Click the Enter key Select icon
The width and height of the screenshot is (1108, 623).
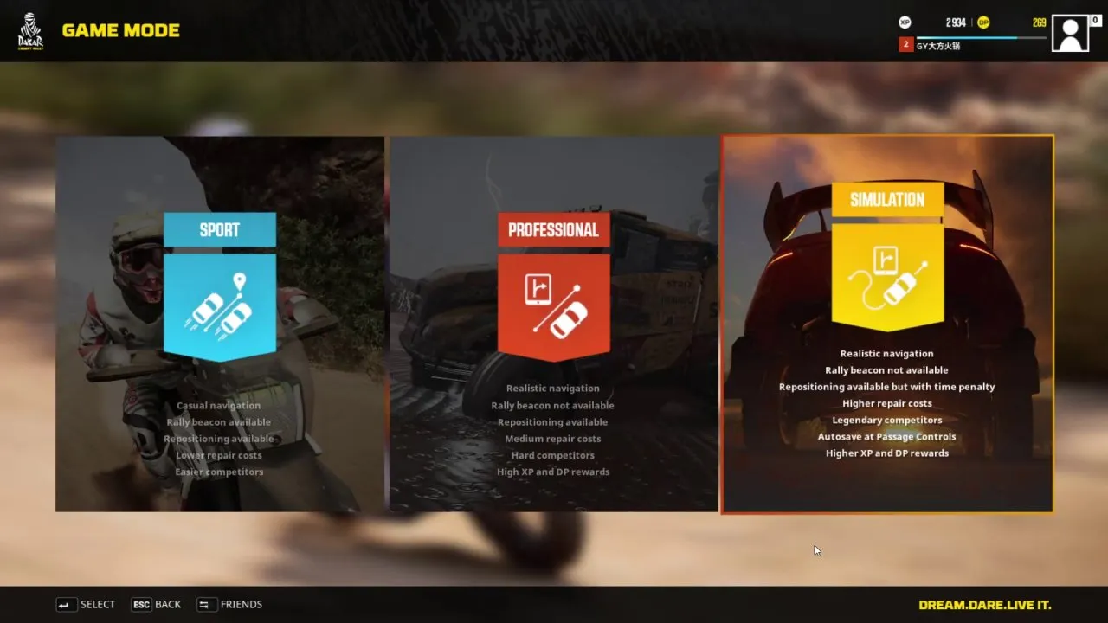click(x=65, y=605)
